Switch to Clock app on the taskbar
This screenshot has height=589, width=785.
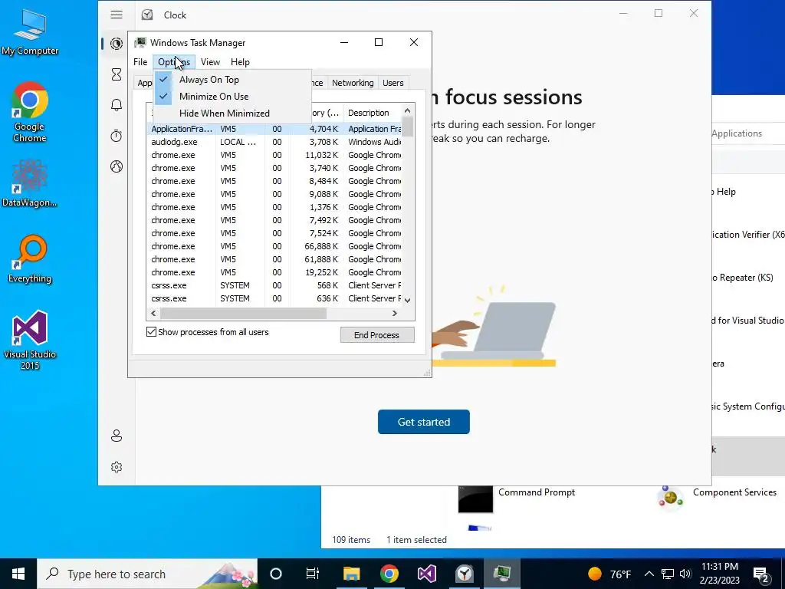[x=465, y=574]
